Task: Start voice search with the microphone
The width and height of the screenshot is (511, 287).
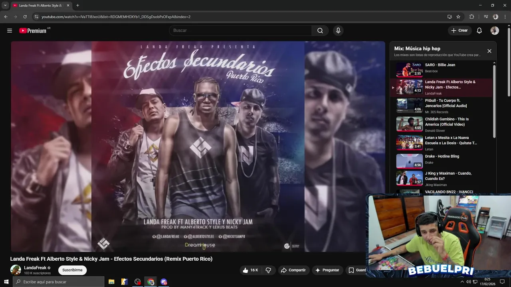Action: click(338, 31)
